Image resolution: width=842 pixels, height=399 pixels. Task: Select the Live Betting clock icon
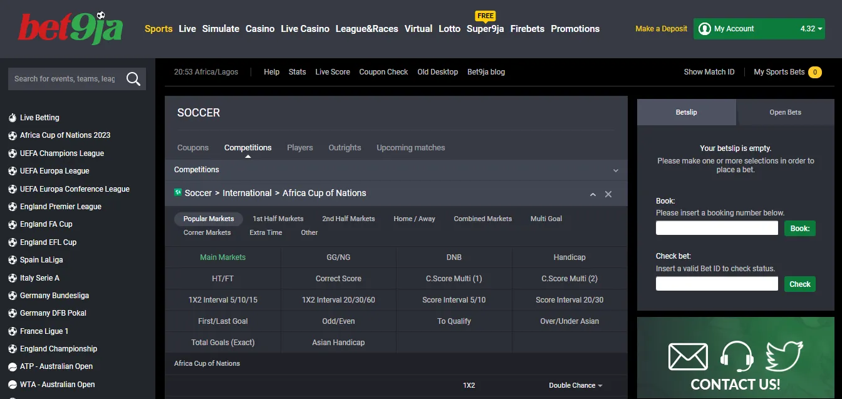pyautogui.click(x=13, y=117)
